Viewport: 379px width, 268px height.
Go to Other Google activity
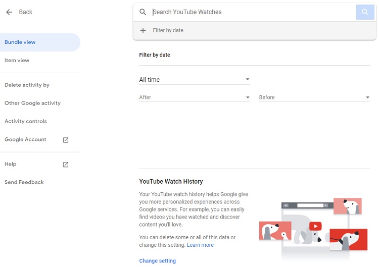click(x=32, y=103)
